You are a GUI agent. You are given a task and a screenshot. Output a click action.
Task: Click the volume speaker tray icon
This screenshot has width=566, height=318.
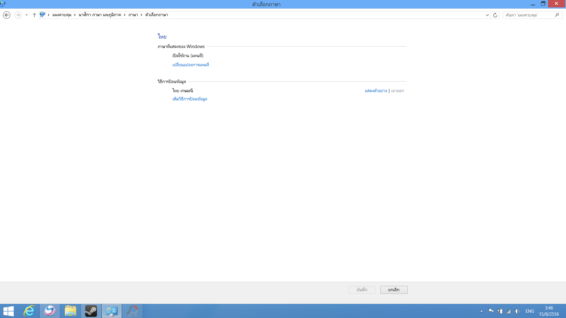pyautogui.click(x=518, y=311)
